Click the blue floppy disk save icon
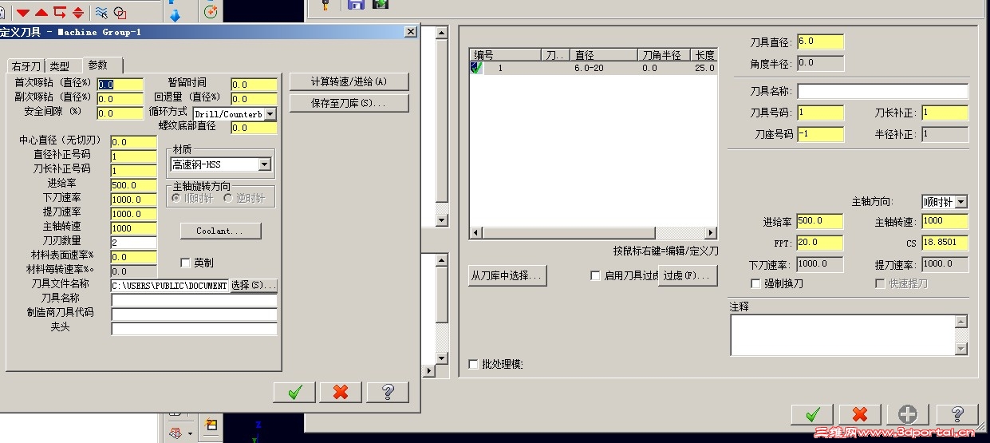Screen dimensions: 990x443 [x=356, y=4]
